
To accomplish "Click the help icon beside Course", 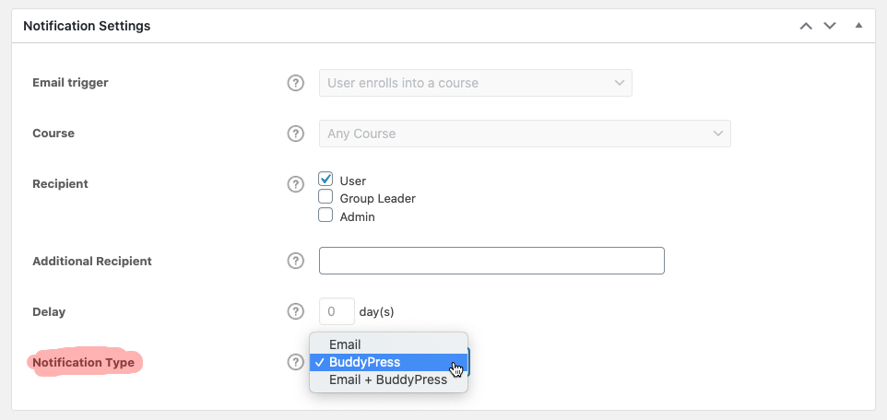I will click(295, 134).
